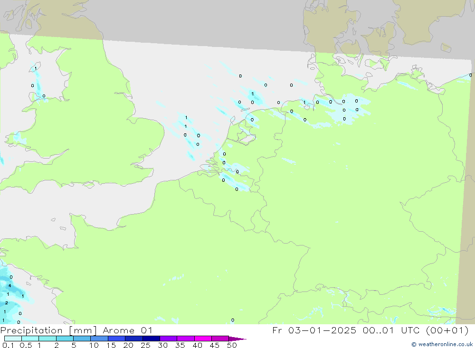475x348 pixels.
Task: Select the 15 to 20 mm legend swatch
Action: (x=116, y=339)
